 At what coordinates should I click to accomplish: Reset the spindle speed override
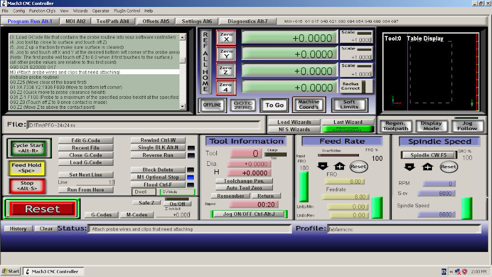(448, 167)
